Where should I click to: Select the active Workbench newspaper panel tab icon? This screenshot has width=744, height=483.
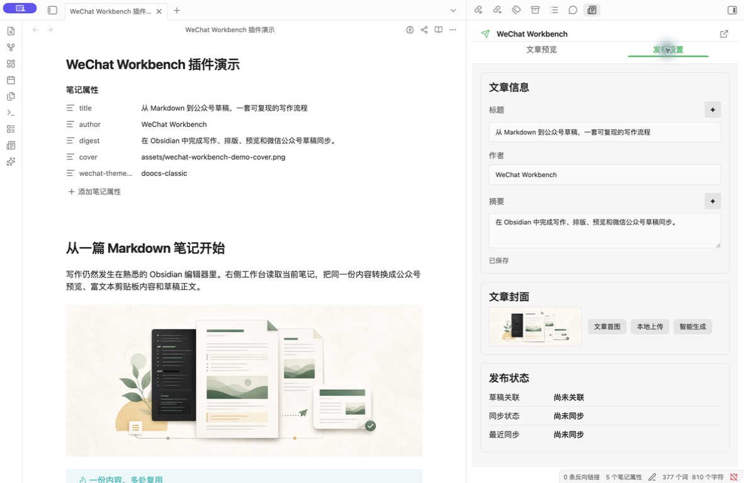pyautogui.click(x=592, y=10)
